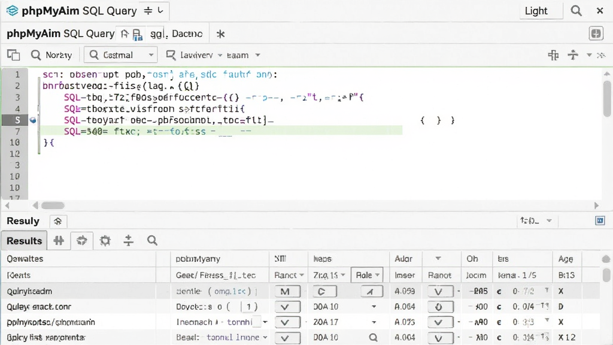Toggle the Ranot checkbox in ppinysortss row

440,322
